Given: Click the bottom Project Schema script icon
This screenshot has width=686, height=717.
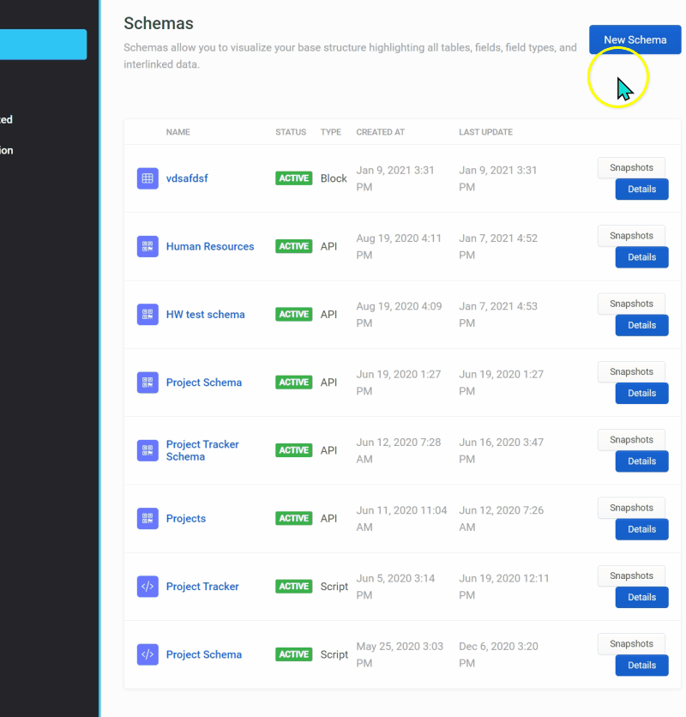Looking at the screenshot, I should 147,654.
